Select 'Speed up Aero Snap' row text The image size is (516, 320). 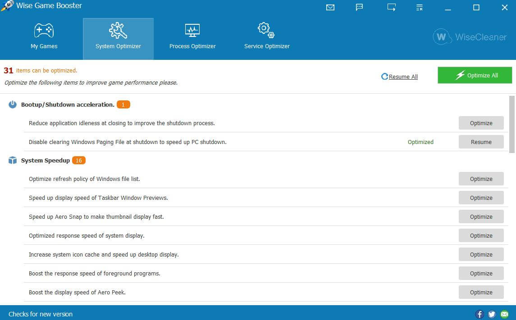(x=96, y=216)
